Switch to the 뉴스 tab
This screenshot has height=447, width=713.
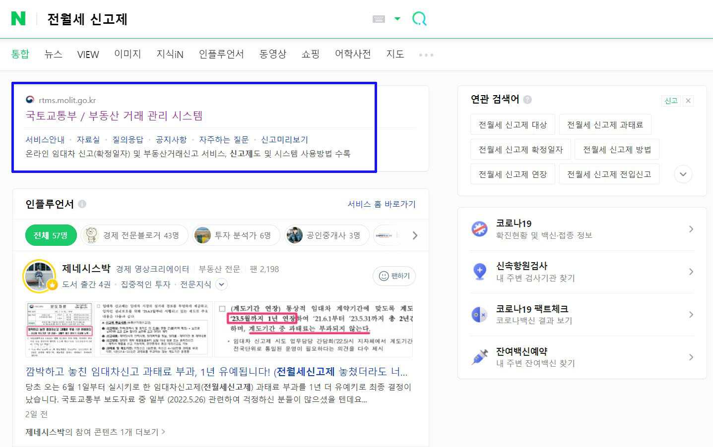[x=53, y=54]
